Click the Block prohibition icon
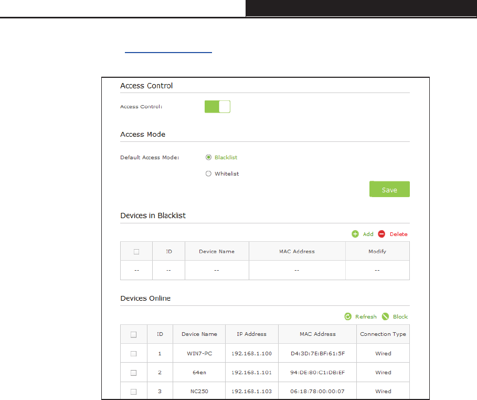Image resolution: width=477 pixels, height=400 pixels. point(386,316)
